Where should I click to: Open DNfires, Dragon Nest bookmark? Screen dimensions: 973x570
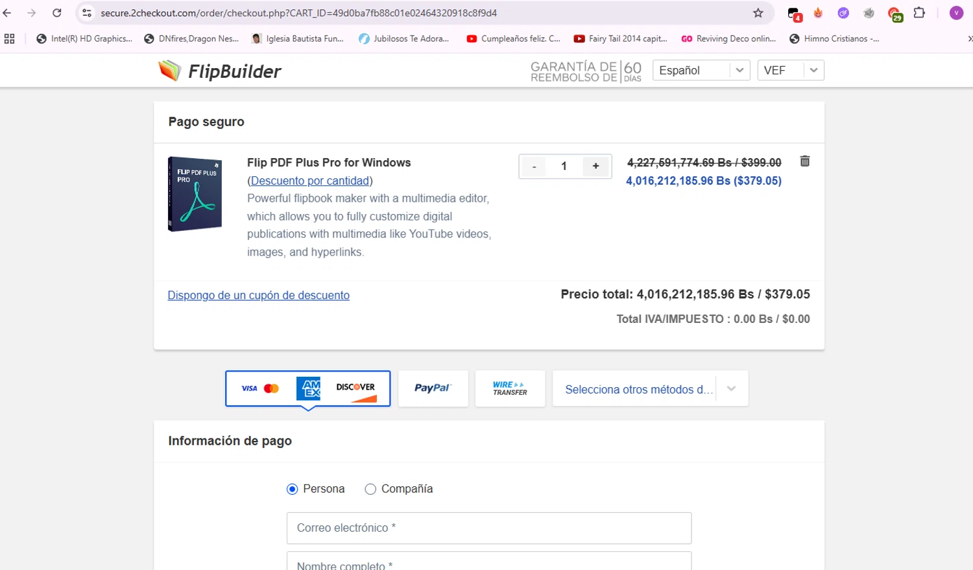coord(191,39)
